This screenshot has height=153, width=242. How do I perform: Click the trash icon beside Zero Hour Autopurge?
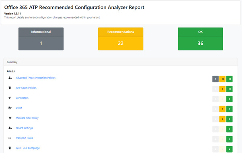[10, 148]
